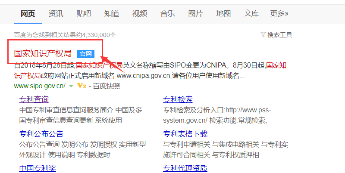The image size is (345, 173).
Task: Open 搜索工具 filter options
Action: point(279,35)
